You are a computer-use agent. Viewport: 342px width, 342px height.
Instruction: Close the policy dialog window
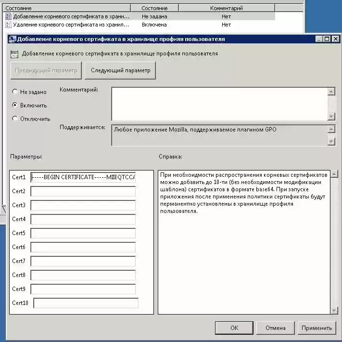point(335,39)
